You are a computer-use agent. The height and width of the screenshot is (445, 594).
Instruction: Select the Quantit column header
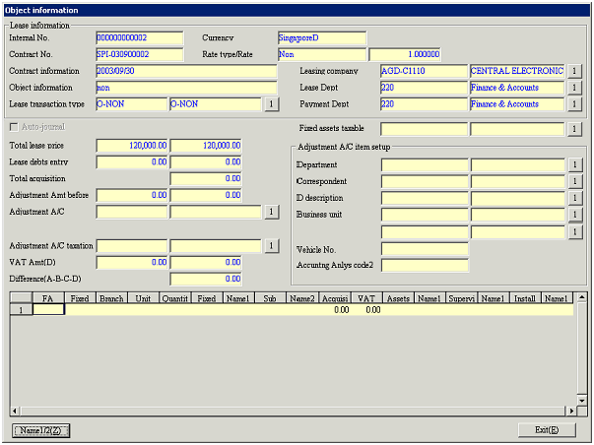(175, 298)
